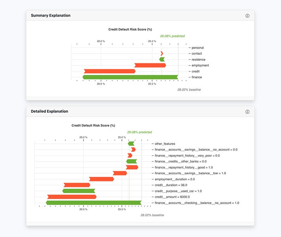This screenshot has height=237, width=281.
Task: Click the Summary Explanation panel title
Action: pos(51,15)
